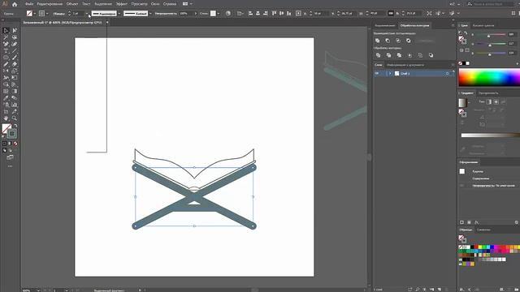The image size is (520, 292).
Task: Open fill color dropdown in control bar
Action: (34, 14)
